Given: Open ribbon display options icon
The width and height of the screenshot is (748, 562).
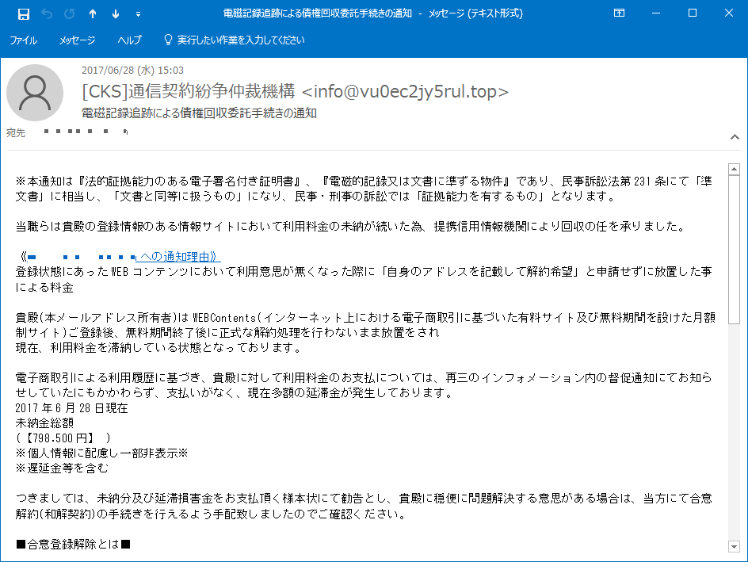Looking at the screenshot, I should pos(619,13).
